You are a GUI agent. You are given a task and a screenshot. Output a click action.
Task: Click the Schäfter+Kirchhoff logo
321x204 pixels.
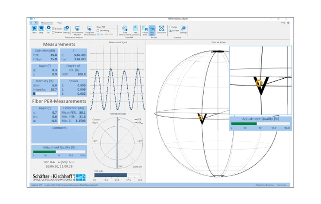pos(59,177)
